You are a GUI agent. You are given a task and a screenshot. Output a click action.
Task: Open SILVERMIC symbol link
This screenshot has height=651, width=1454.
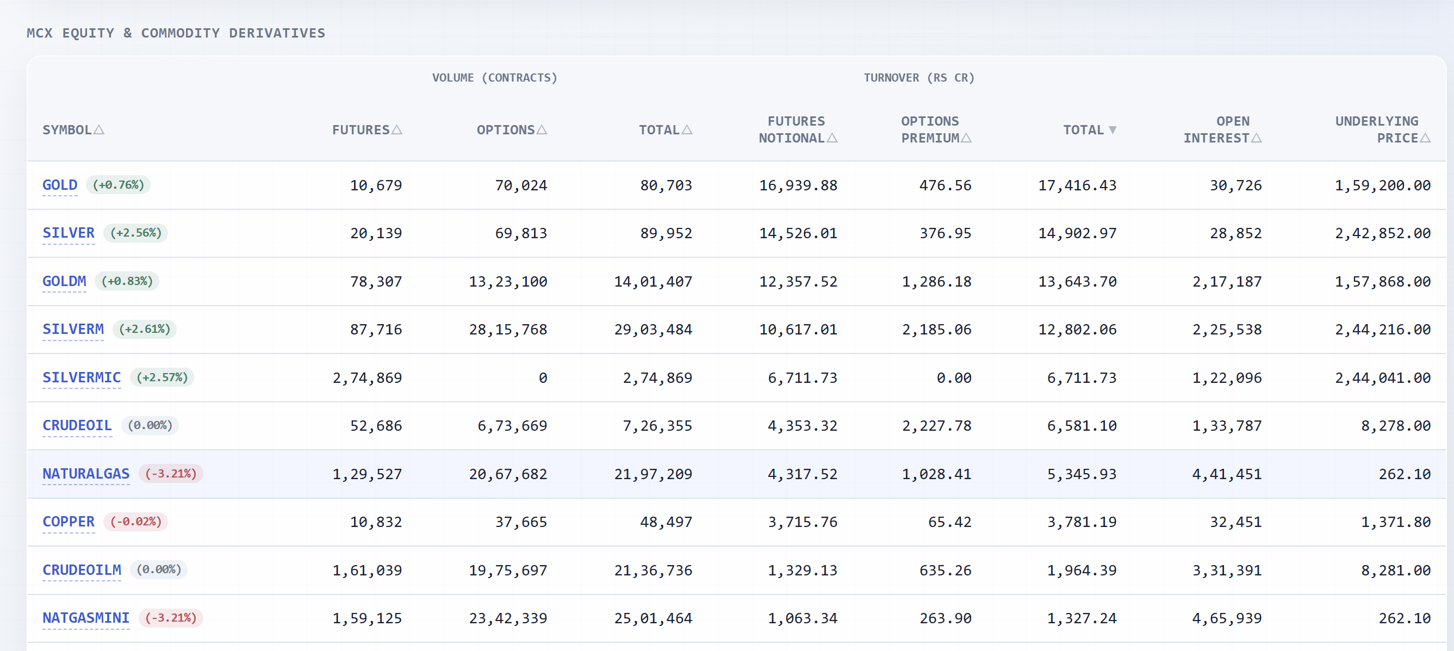pyautogui.click(x=81, y=378)
